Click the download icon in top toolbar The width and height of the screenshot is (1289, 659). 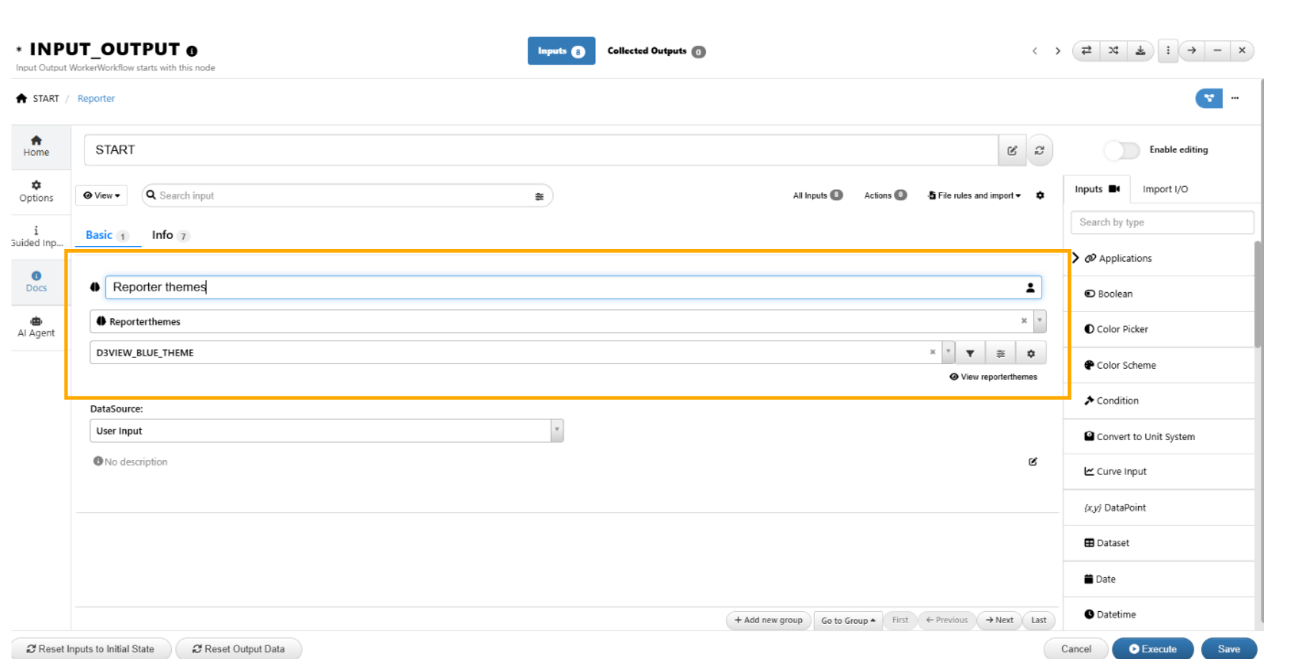tap(1140, 51)
